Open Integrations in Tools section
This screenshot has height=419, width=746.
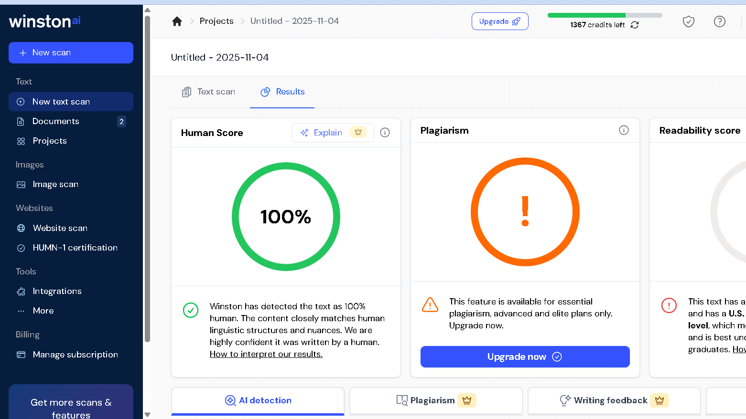57,291
